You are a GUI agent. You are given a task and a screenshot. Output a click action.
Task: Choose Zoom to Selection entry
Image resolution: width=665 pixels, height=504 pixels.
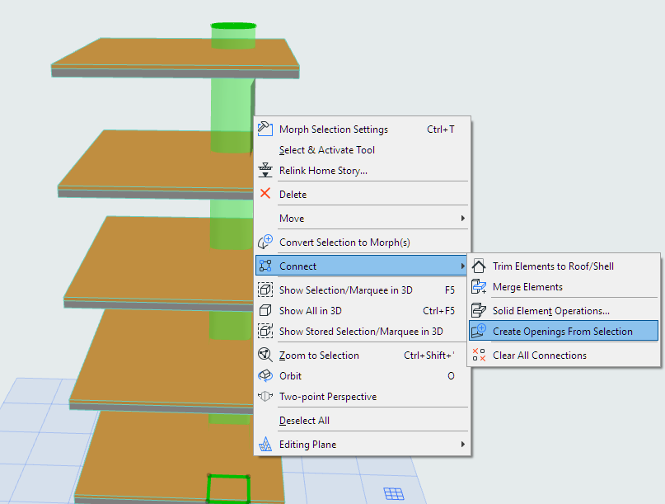pyautogui.click(x=363, y=355)
